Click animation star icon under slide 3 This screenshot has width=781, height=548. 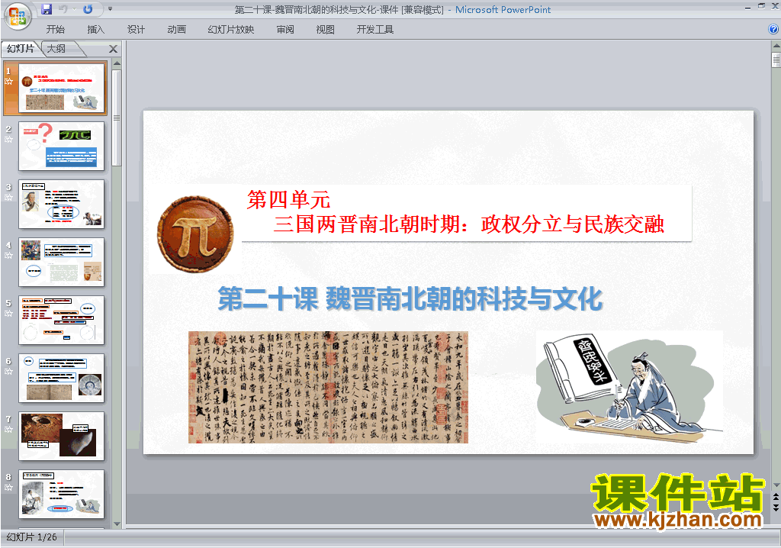[8, 198]
